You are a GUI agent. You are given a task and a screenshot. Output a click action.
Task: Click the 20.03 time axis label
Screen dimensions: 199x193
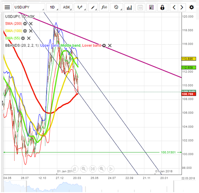tap(77, 178)
